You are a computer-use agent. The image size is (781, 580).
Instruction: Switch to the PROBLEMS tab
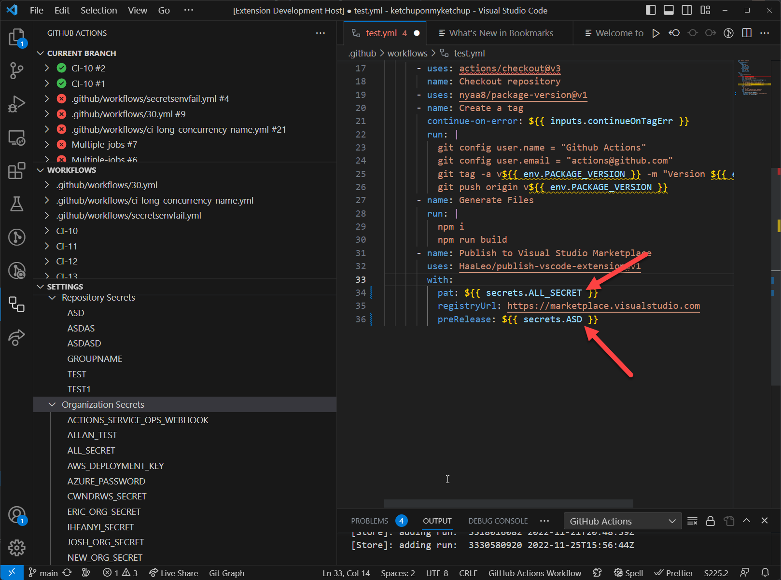coord(369,521)
